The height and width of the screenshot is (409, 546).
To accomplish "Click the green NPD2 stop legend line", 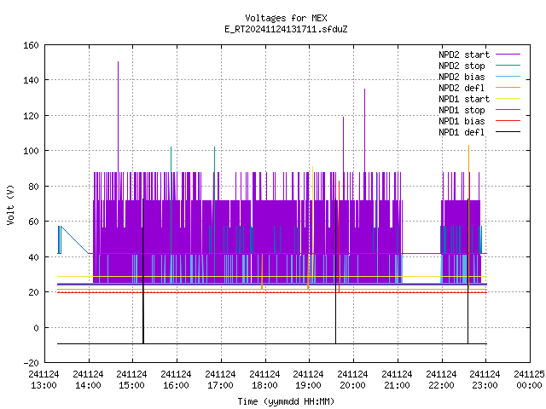I will [x=508, y=65].
